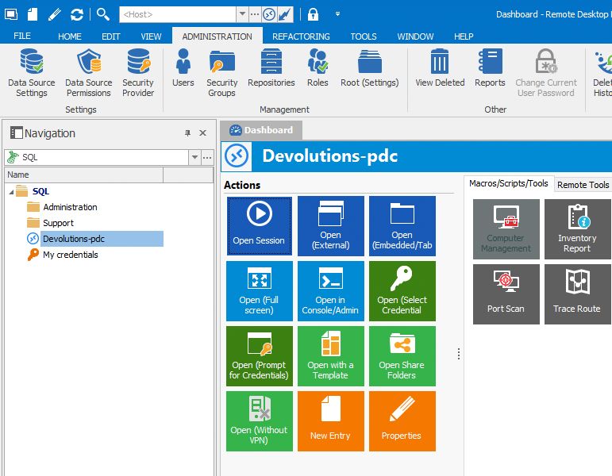
Task: Select My credentials entry
Action: pyautogui.click(x=71, y=255)
